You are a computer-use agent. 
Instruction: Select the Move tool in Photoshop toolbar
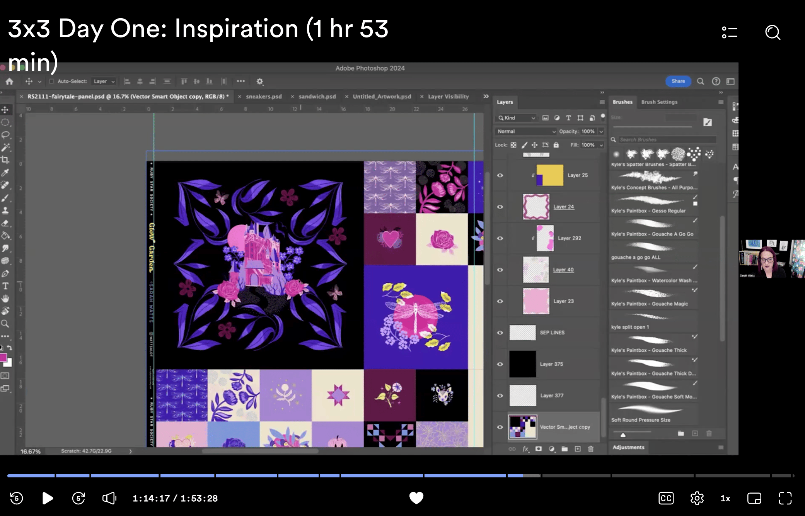pyautogui.click(x=5, y=110)
